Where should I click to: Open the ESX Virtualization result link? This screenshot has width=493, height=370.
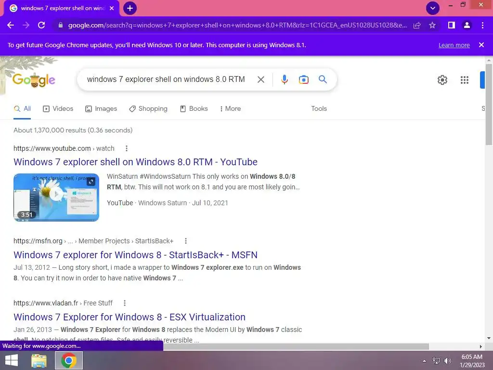pos(130,317)
